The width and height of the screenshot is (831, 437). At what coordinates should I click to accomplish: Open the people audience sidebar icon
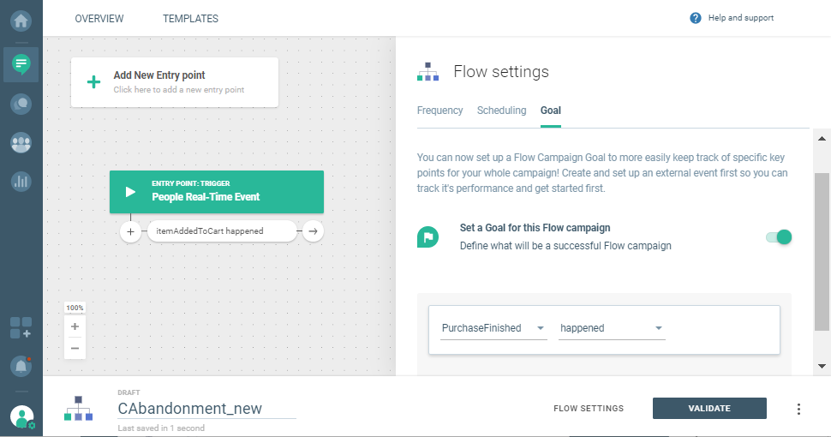21,143
